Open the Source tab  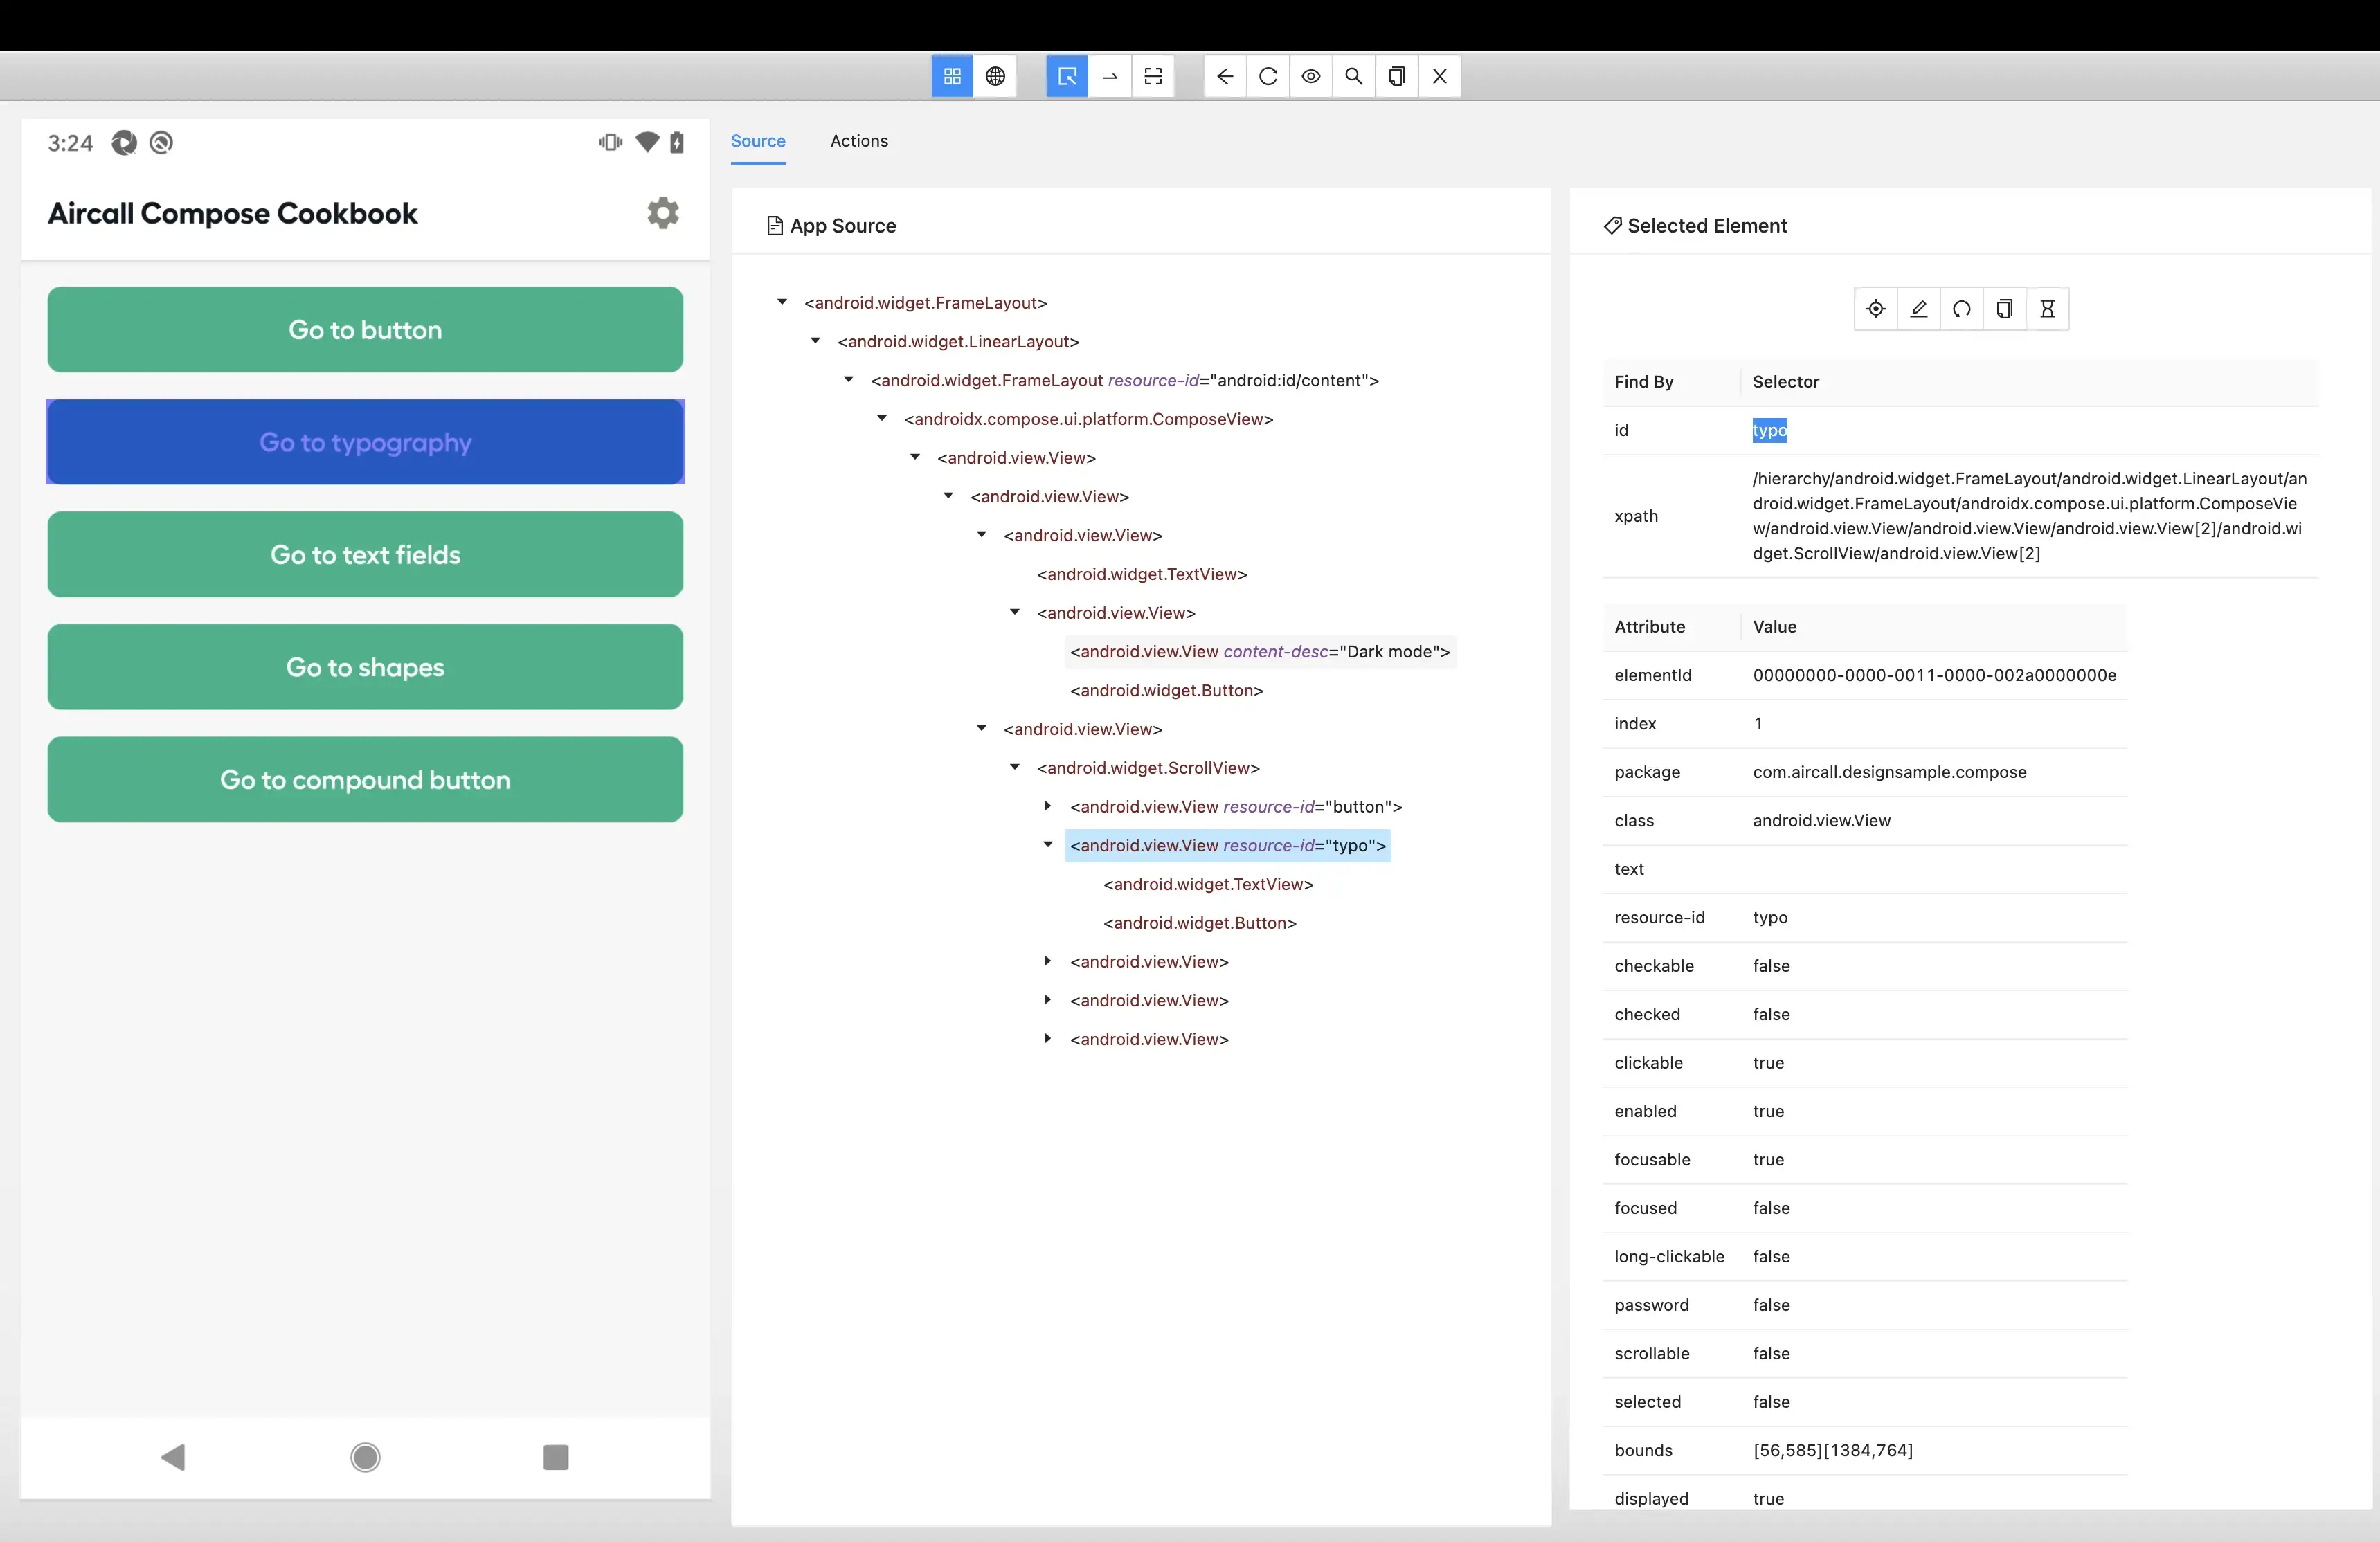click(x=757, y=141)
